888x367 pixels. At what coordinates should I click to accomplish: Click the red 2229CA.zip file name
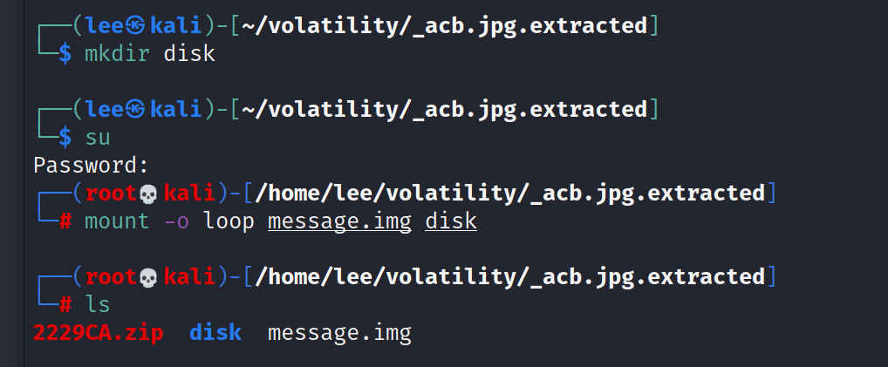(x=99, y=333)
